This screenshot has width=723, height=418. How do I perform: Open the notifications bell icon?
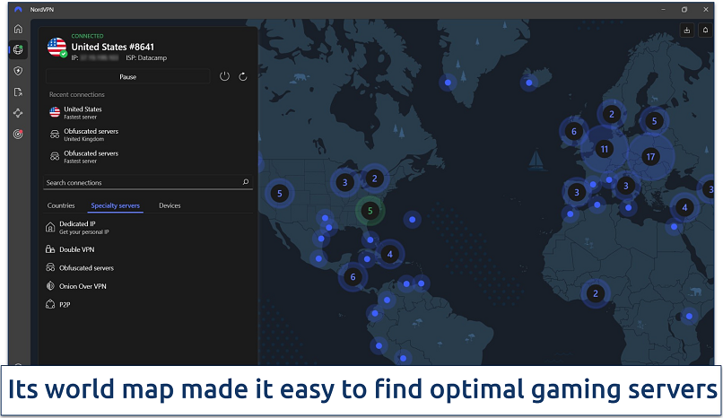click(705, 30)
